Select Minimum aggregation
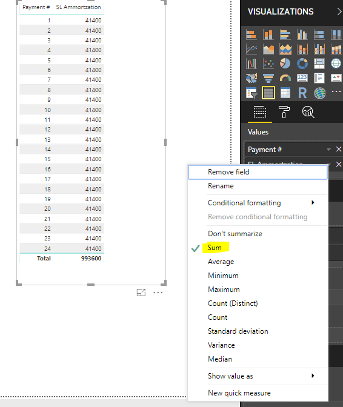Screen dimensions: 343x407 (258, 276)
